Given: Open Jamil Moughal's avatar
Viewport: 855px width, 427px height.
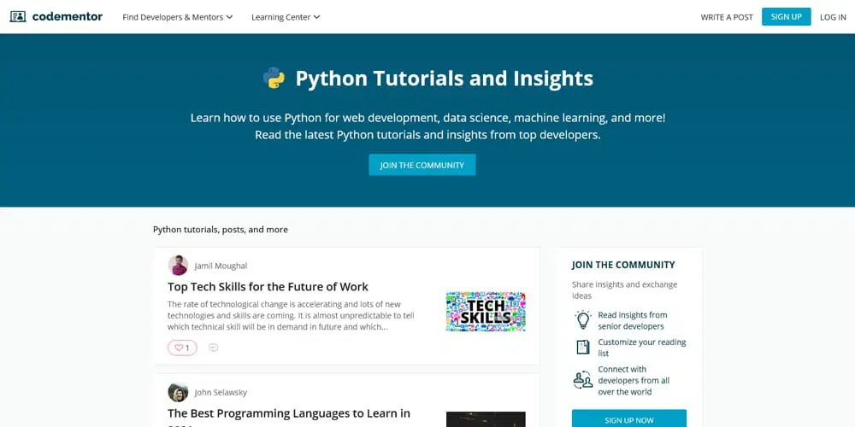Looking at the screenshot, I should tap(179, 266).
